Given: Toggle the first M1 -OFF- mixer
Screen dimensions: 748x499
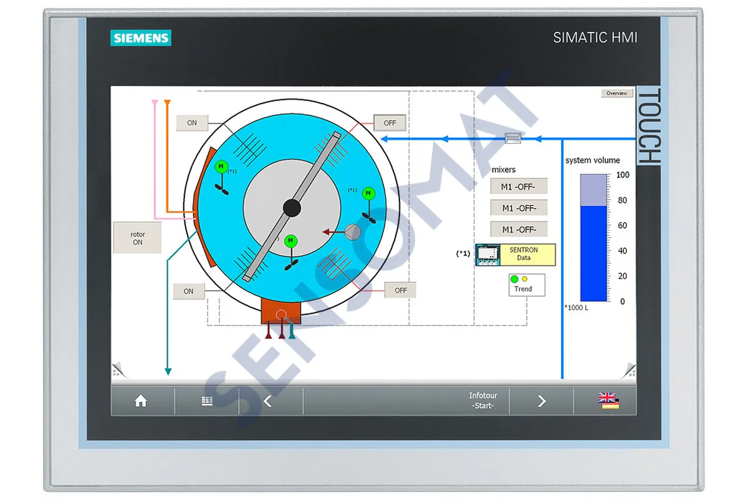Looking at the screenshot, I should pyautogui.click(x=519, y=186).
